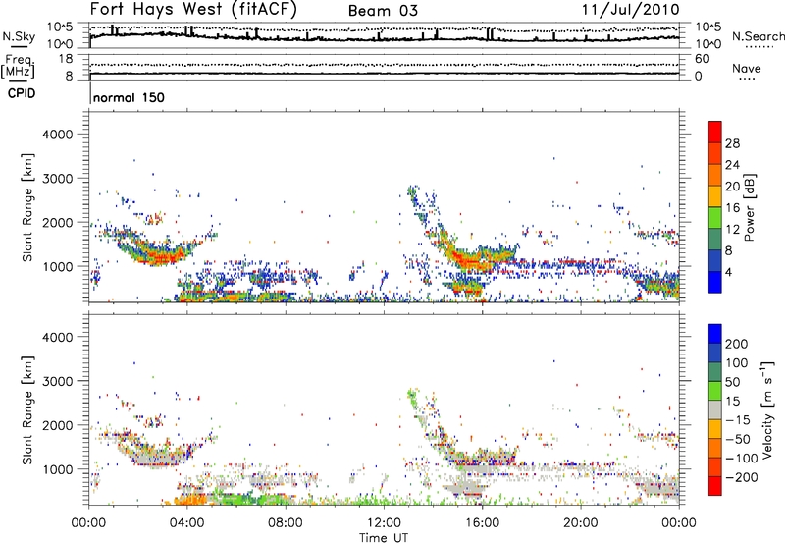Click 'Slant Range [km]' label of power panel
Screen dimensions: 785x544
pyautogui.click(x=27, y=207)
